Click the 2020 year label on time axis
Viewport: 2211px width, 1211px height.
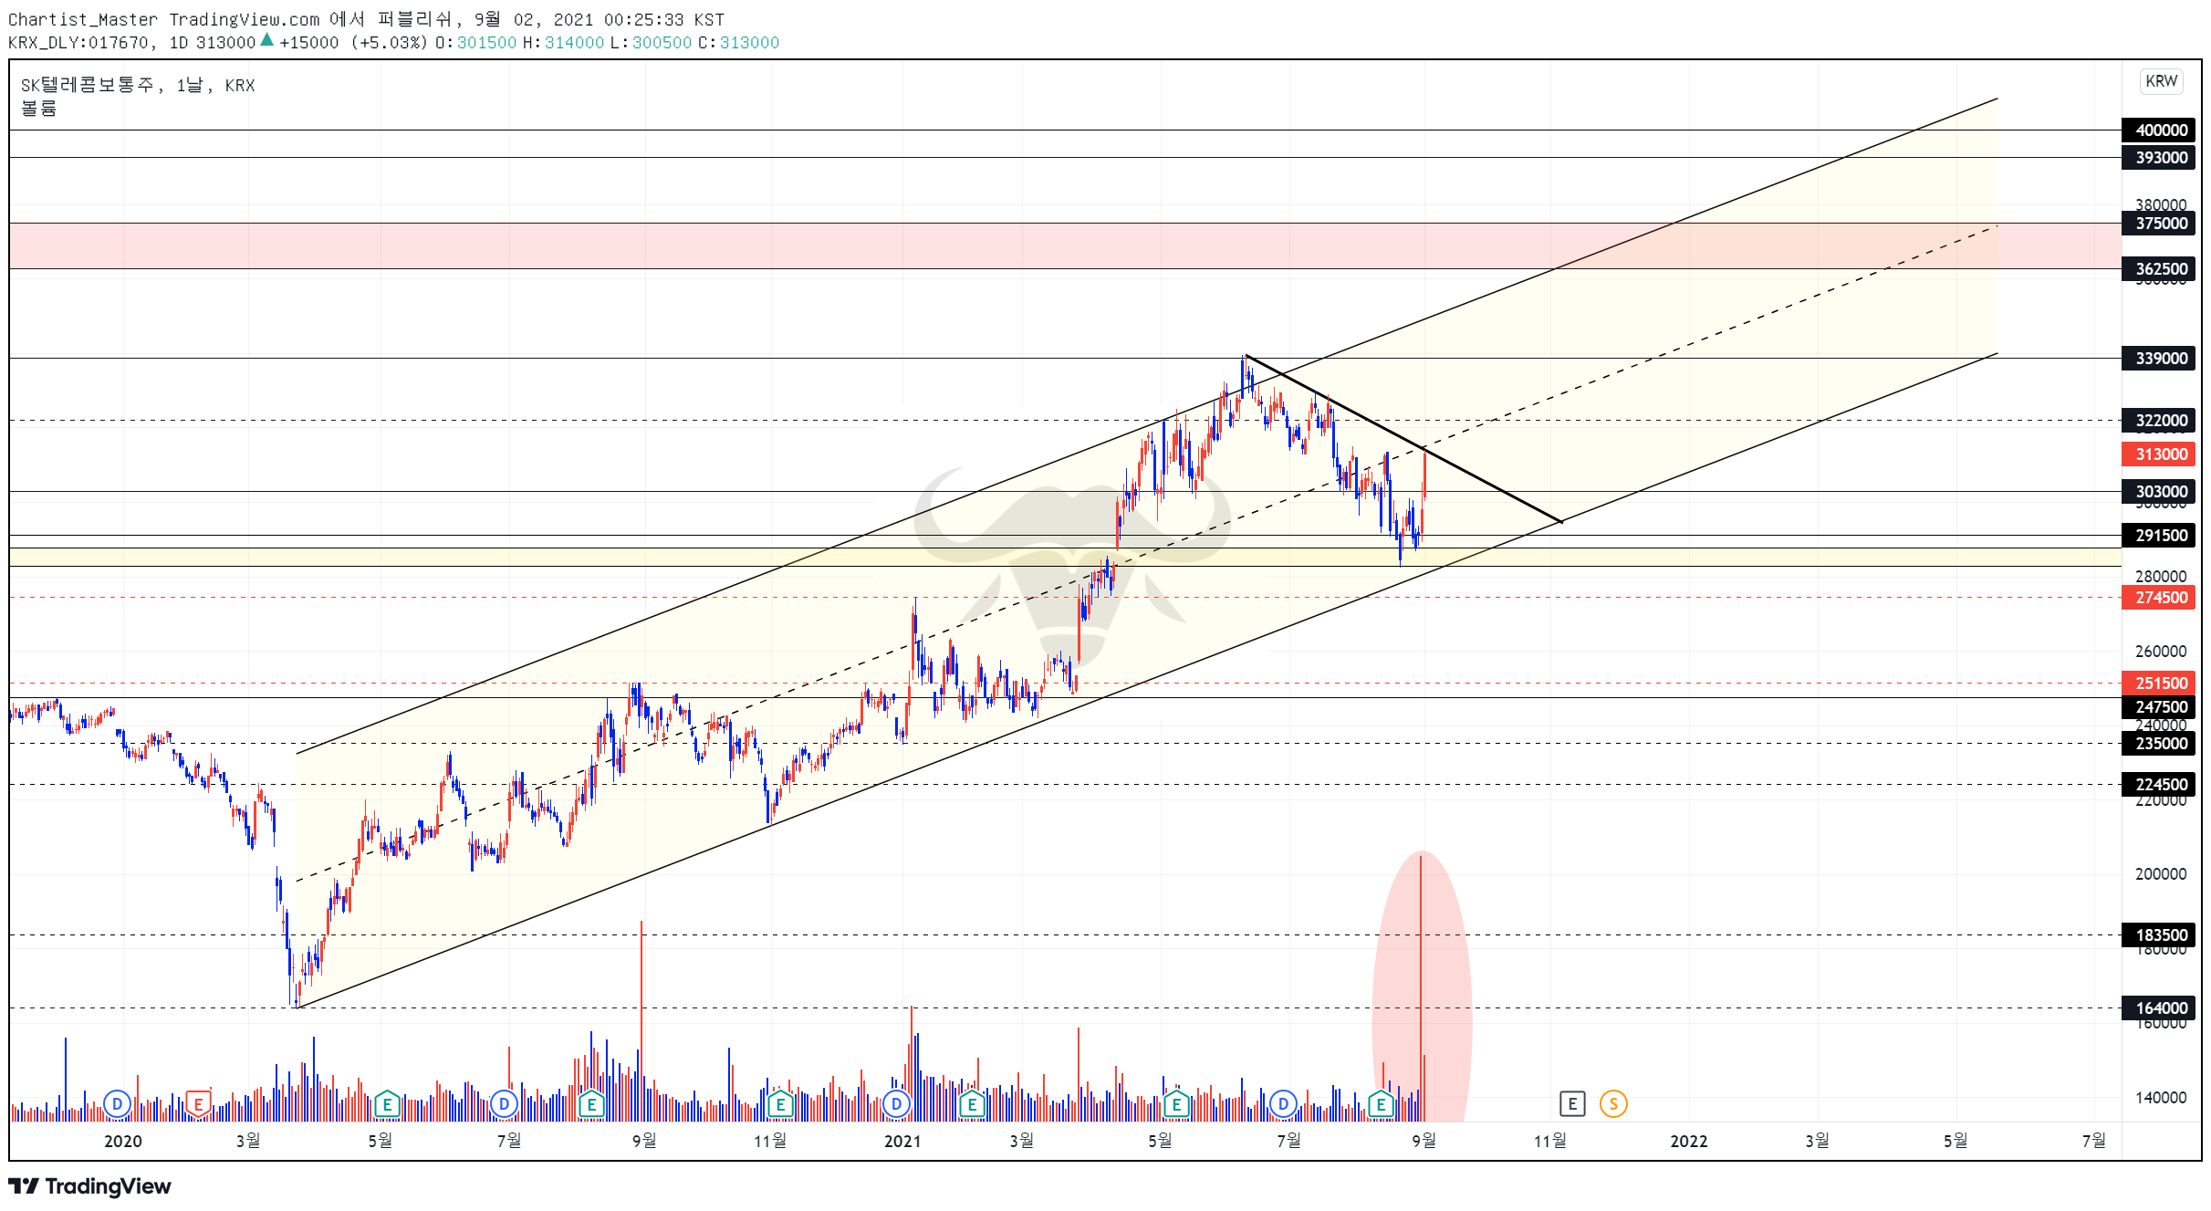coord(123,1142)
